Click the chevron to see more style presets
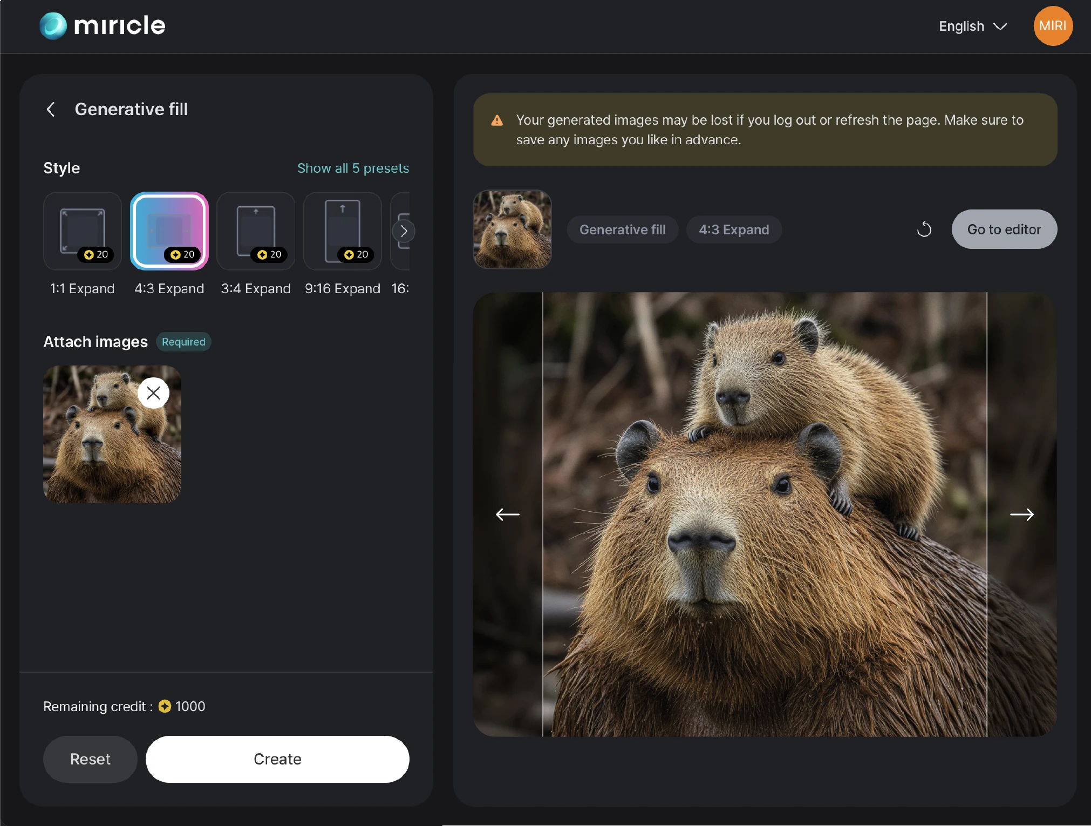The image size is (1091, 826). [x=404, y=231]
